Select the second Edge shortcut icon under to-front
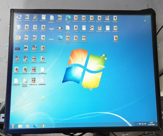 pos(60,39)
